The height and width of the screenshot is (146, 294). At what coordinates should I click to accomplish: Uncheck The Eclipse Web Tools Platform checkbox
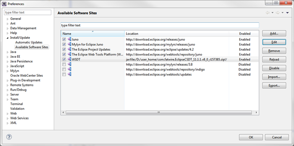pos(64,54)
